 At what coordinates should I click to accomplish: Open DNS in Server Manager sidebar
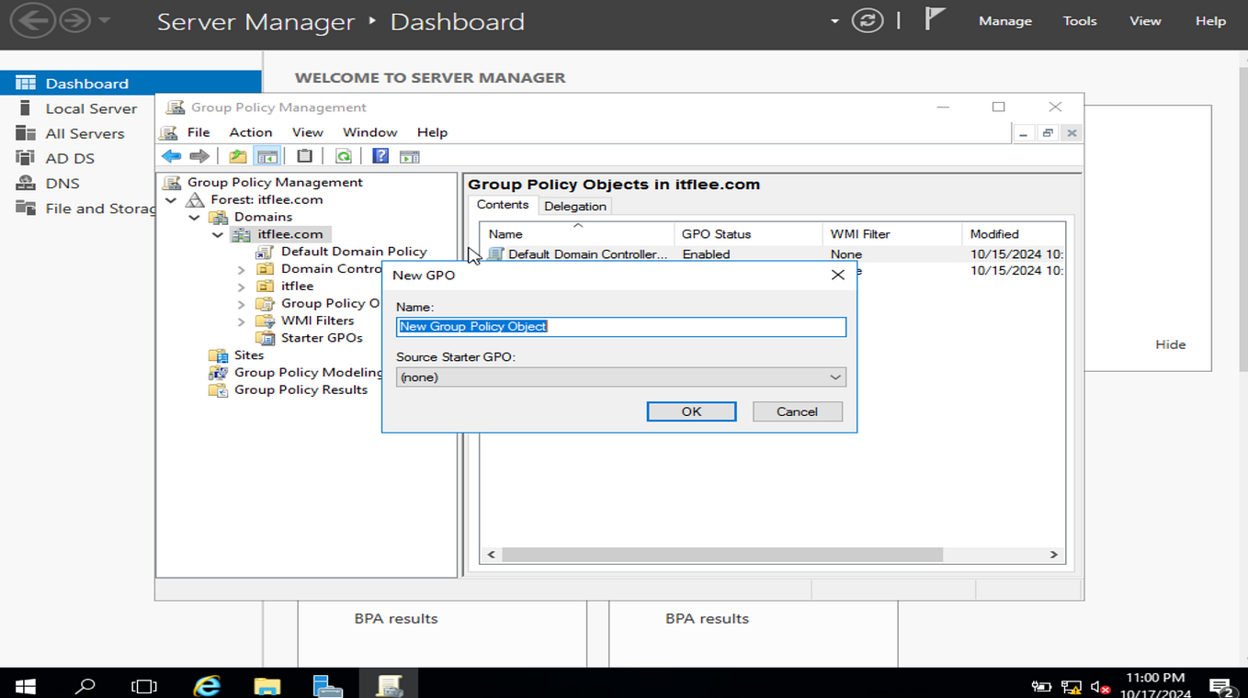click(62, 183)
